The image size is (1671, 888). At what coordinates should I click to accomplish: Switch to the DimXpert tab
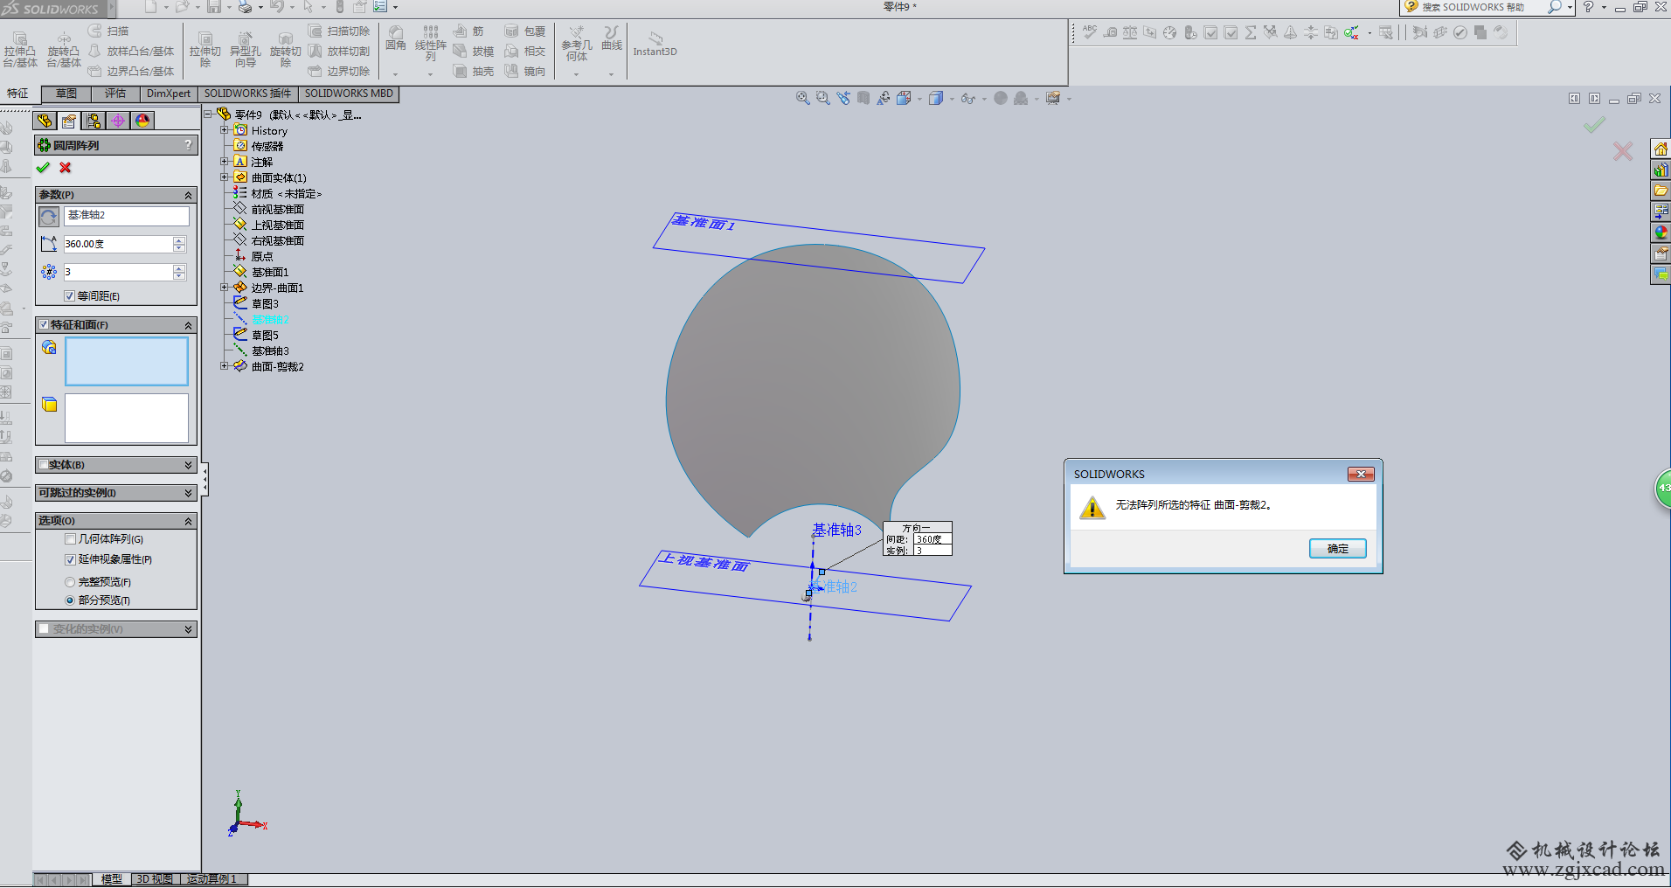click(169, 94)
